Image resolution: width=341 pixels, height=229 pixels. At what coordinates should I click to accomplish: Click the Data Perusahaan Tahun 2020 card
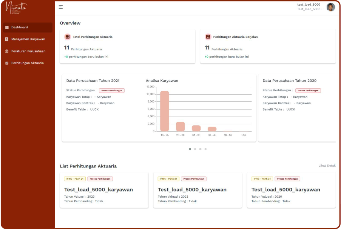click(297, 108)
